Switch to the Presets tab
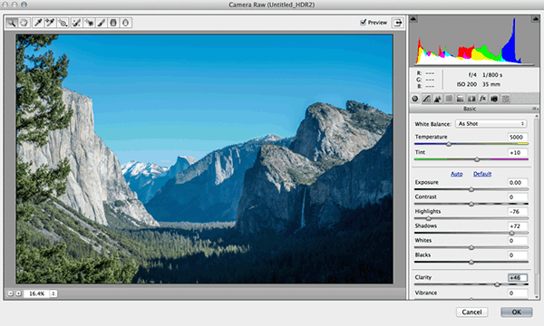The height and width of the screenshot is (326, 544). point(506,99)
